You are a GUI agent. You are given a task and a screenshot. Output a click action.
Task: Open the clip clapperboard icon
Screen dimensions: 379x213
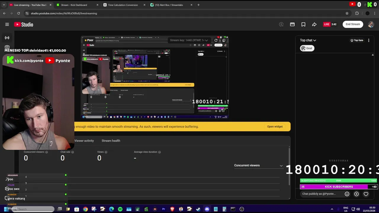coord(292,24)
